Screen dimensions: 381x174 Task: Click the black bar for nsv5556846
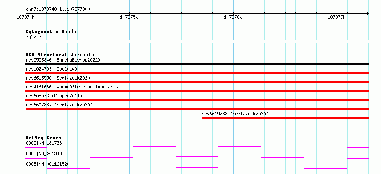197,64
